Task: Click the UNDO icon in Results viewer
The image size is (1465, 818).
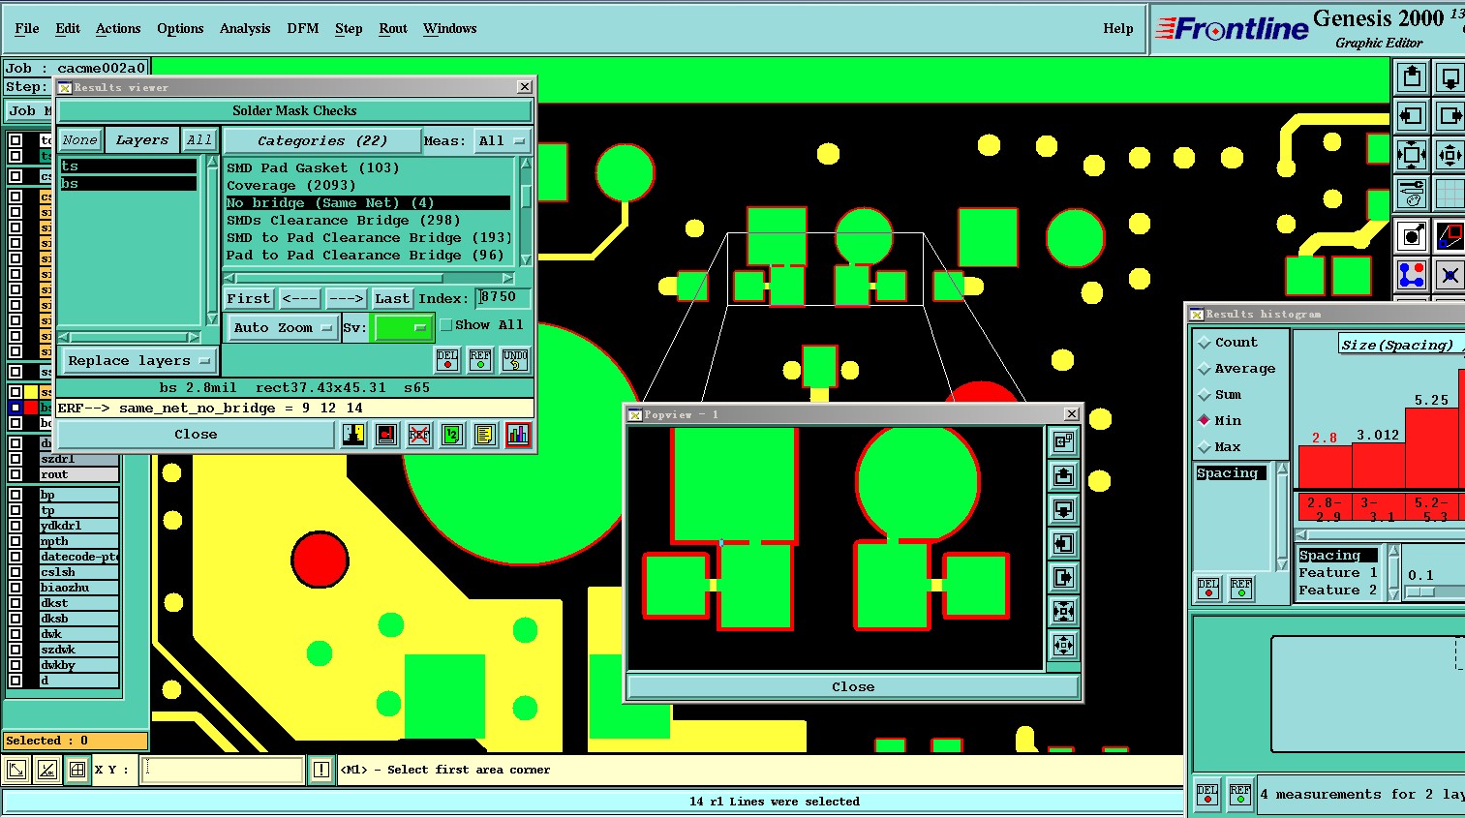Action: coord(515,360)
